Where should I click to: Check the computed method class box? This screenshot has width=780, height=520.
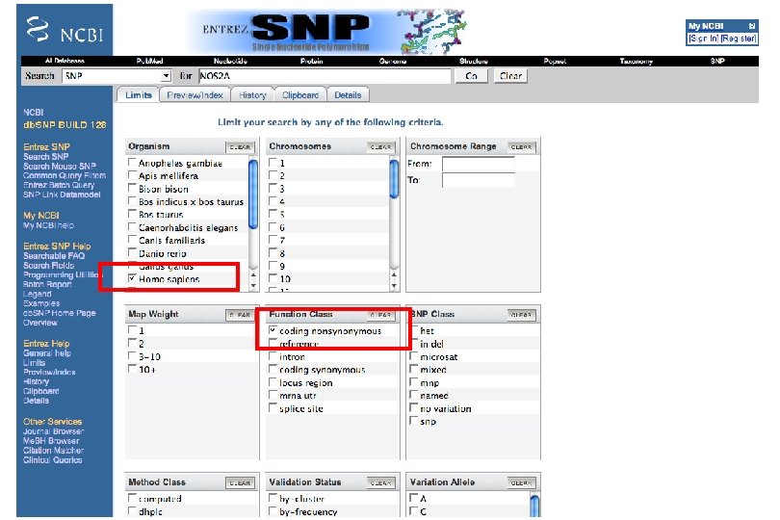132,498
